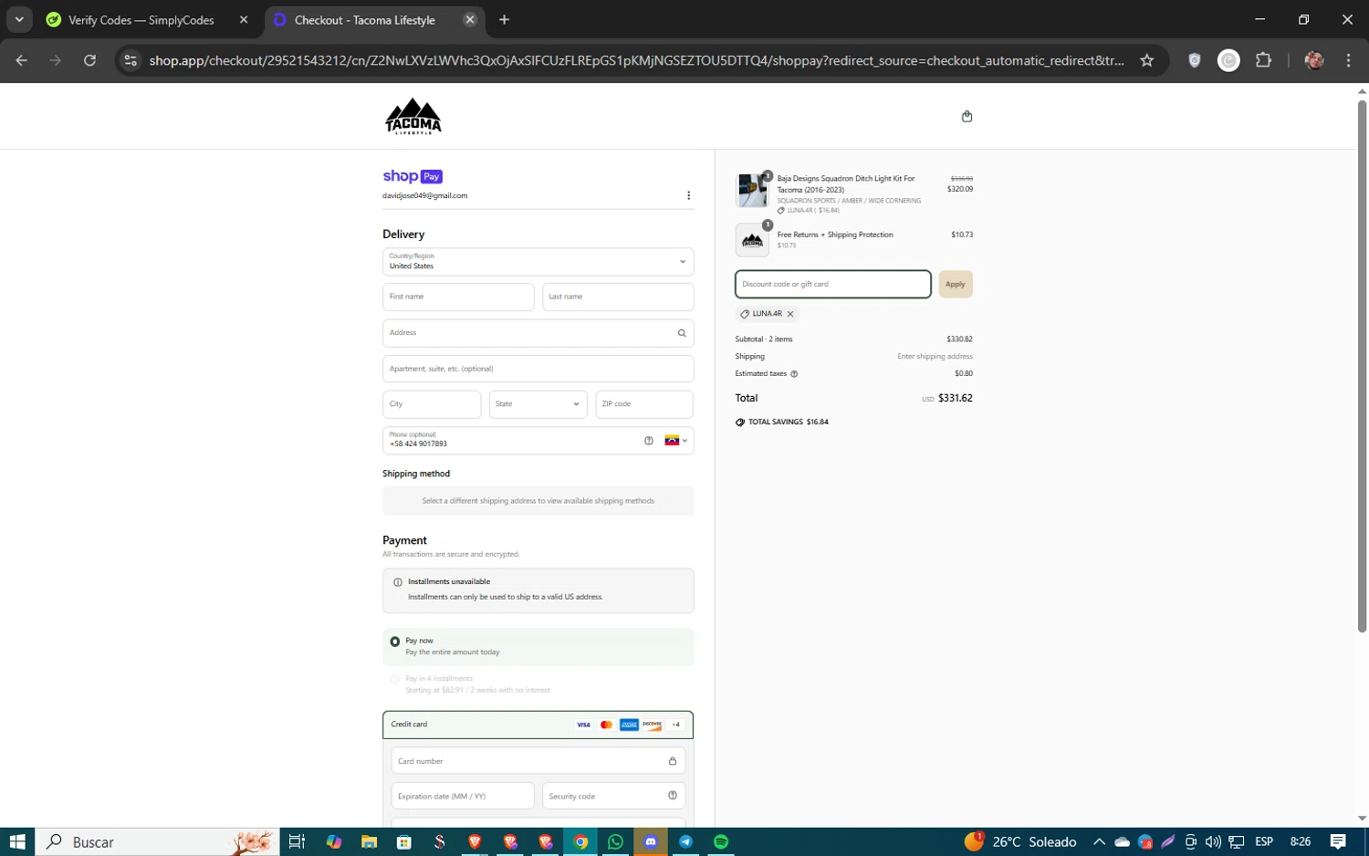Image resolution: width=1369 pixels, height=856 pixels.
Task: Reload the checkout page
Action: click(x=89, y=60)
